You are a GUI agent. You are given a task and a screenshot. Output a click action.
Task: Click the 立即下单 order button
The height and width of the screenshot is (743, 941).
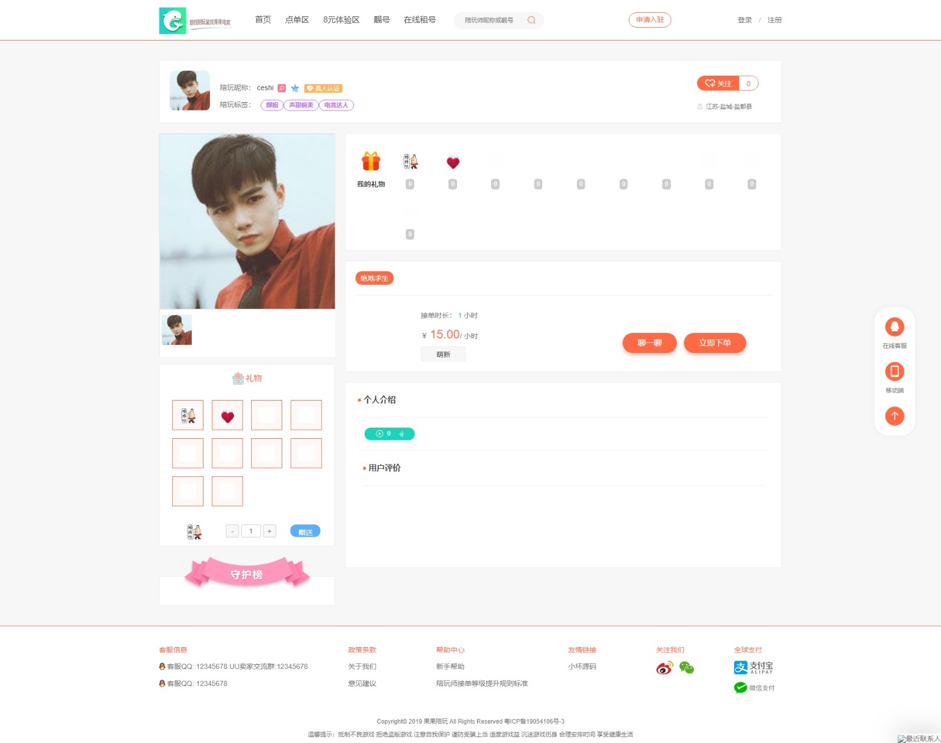(715, 343)
